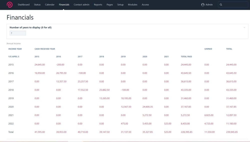Click the pink logo icon in navbar
Viewport: 250px width, 142px height.
pos(9,5)
